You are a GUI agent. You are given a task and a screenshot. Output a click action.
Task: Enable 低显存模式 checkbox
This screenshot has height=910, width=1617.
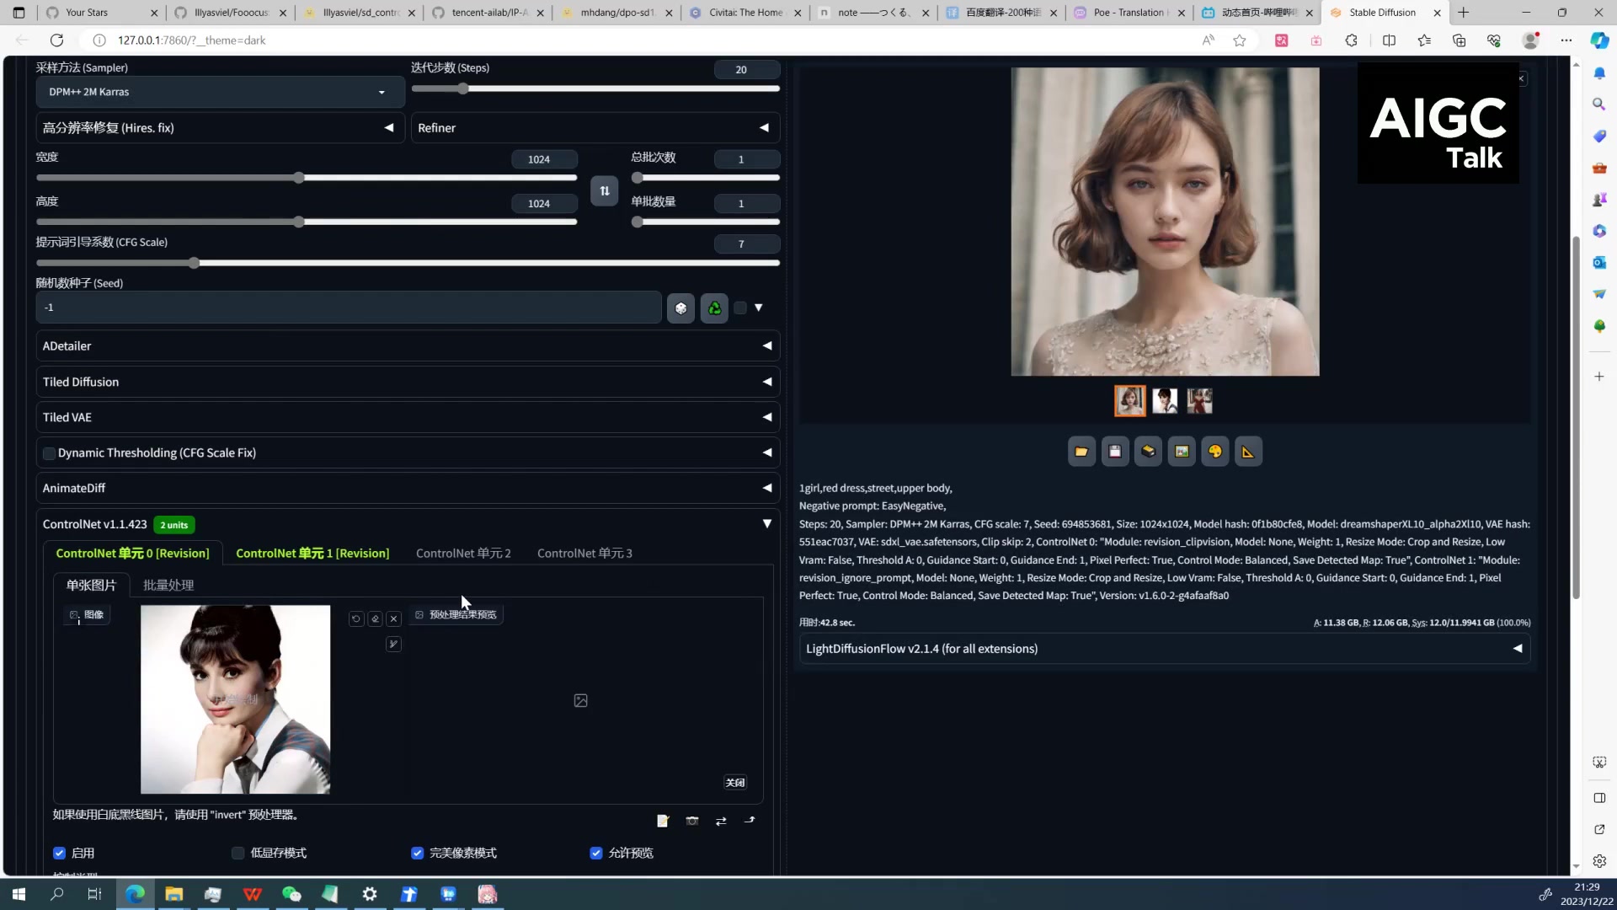tap(237, 853)
